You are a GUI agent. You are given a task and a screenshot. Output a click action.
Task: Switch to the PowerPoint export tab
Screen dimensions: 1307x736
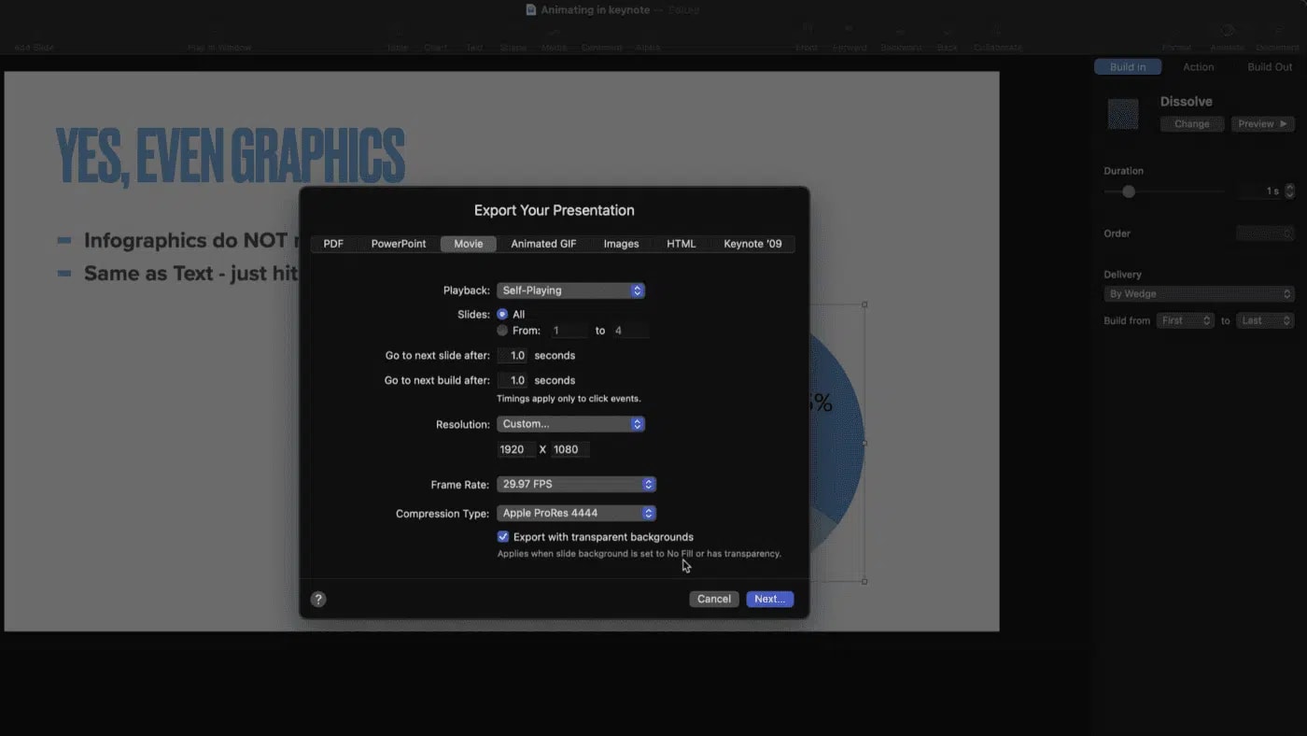click(399, 244)
